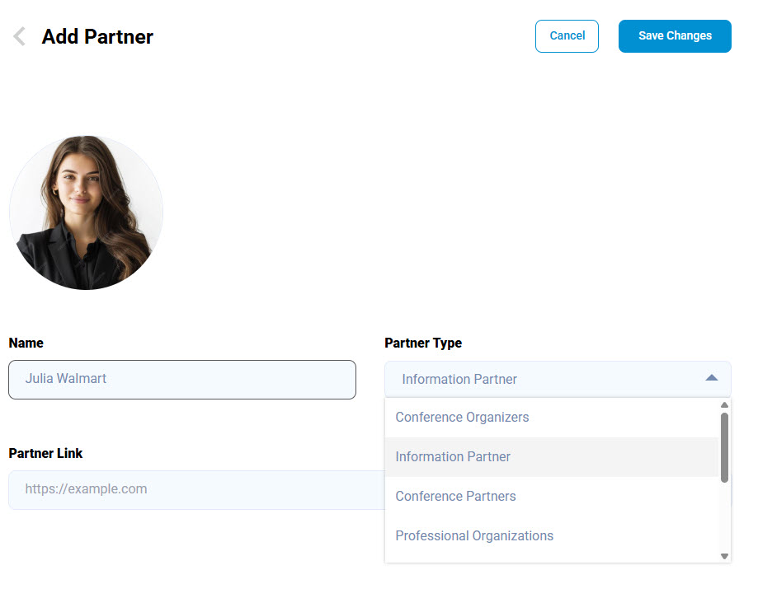This screenshot has width=758, height=612.
Task: Save Changes for the new partner
Action: pos(675,36)
